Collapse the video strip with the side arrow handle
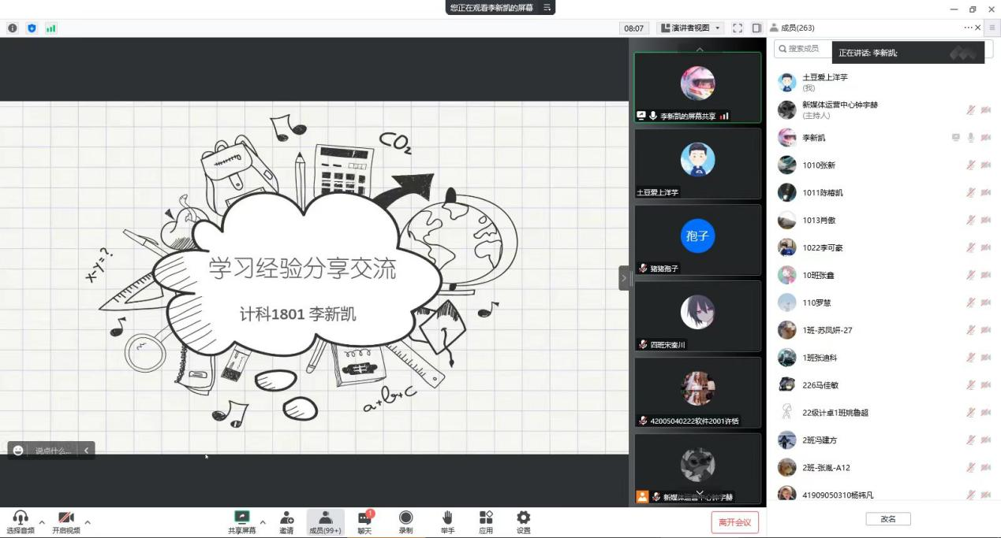The height and width of the screenshot is (538, 1001). 624,278
